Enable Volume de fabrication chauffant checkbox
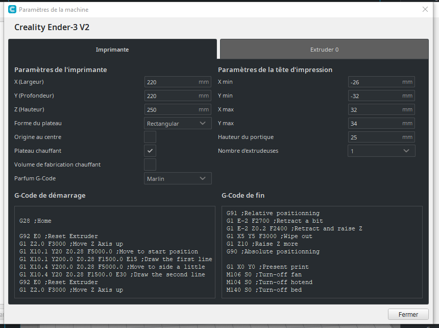Image resolution: width=439 pixels, height=328 pixels. point(150,165)
